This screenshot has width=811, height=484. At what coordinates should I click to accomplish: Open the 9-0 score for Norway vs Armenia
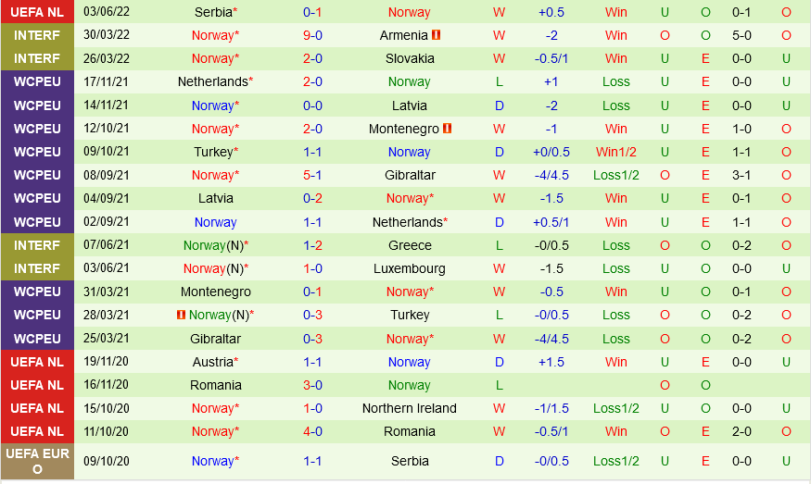pyautogui.click(x=312, y=35)
